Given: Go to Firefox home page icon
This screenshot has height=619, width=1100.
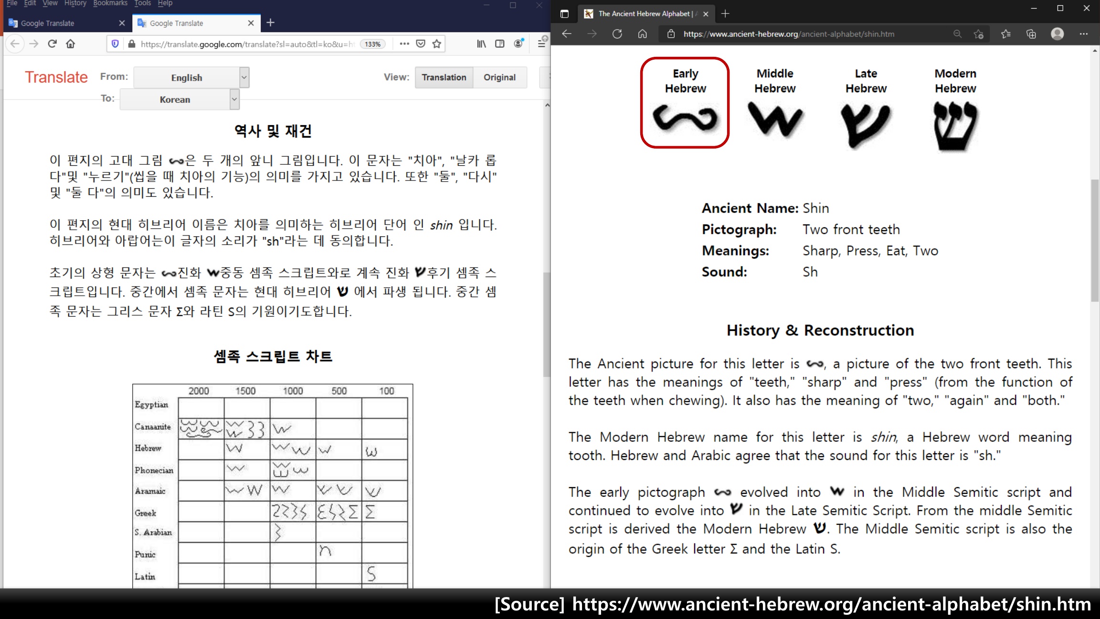Looking at the screenshot, I should [x=71, y=44].
